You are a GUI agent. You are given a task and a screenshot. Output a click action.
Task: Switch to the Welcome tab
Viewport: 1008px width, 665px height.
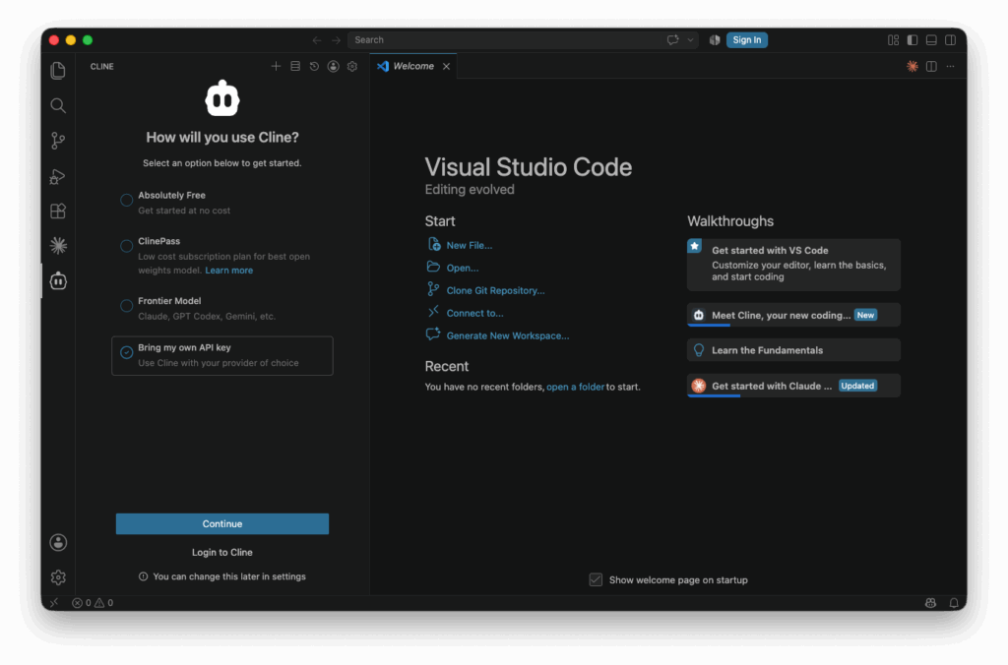(412, 66)
